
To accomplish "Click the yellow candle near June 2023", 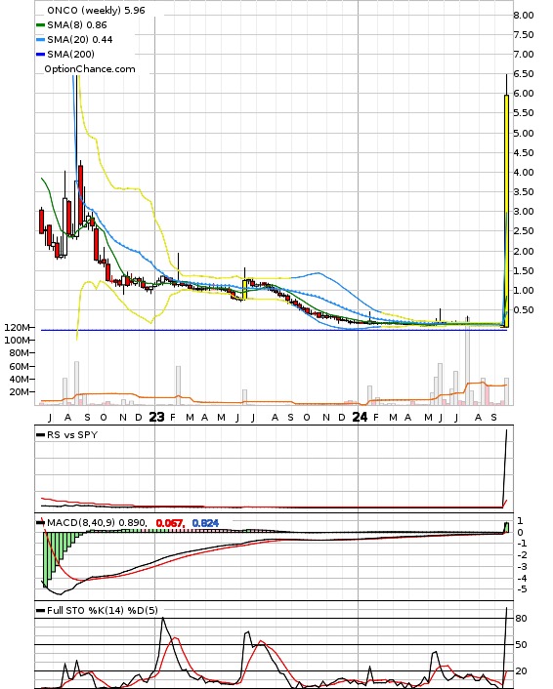I will click(244, 290).
